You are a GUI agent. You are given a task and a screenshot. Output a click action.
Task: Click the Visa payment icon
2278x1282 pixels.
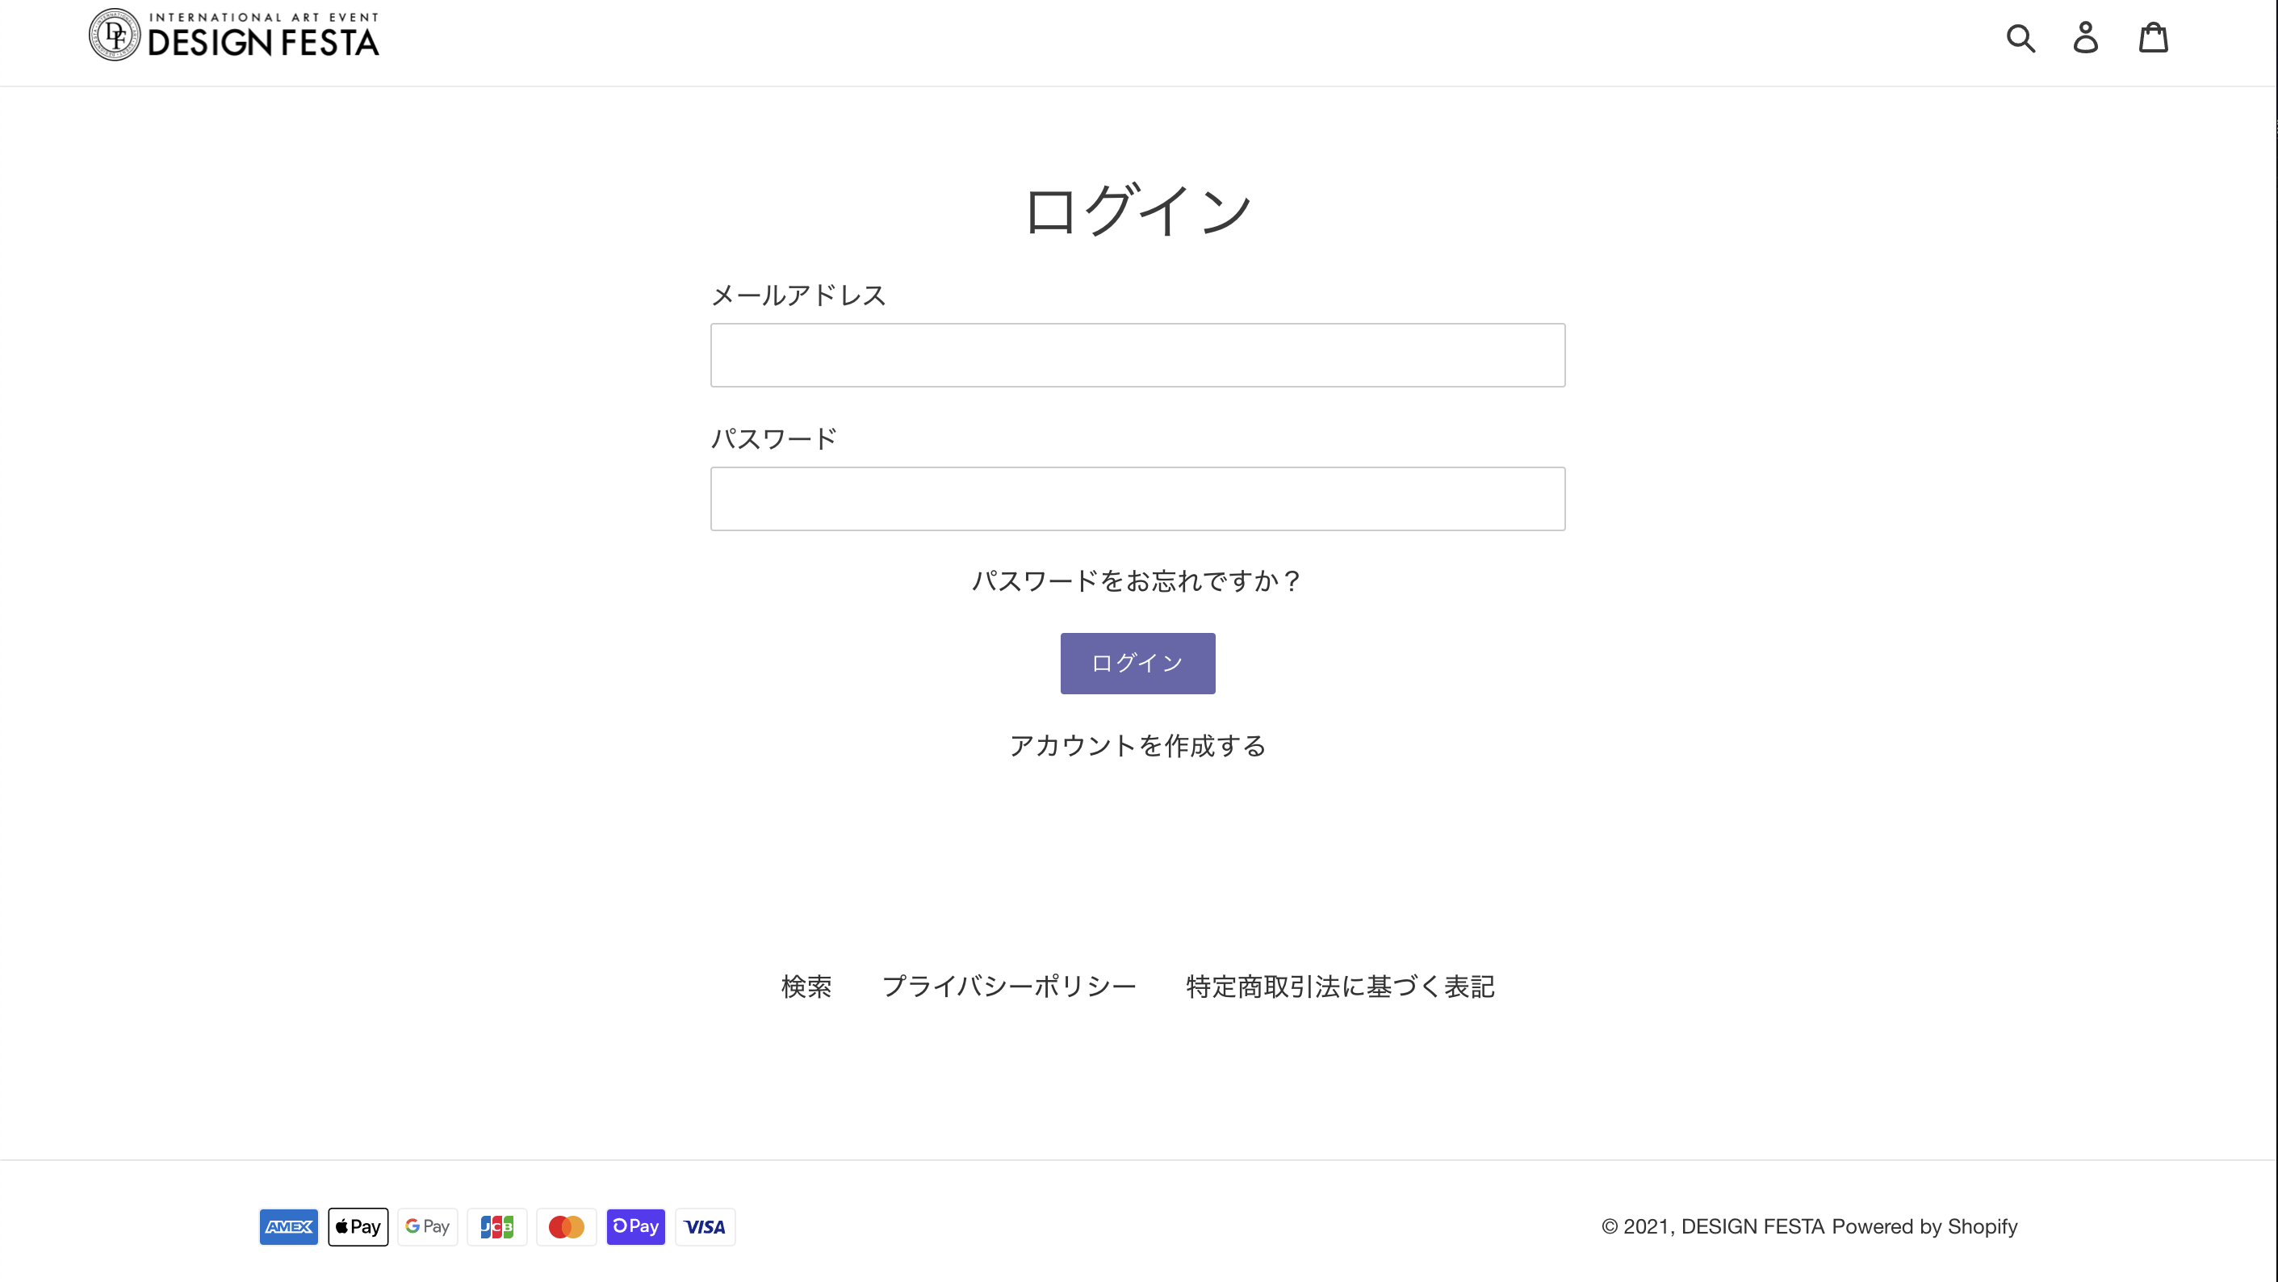(x=705, y=1226)
